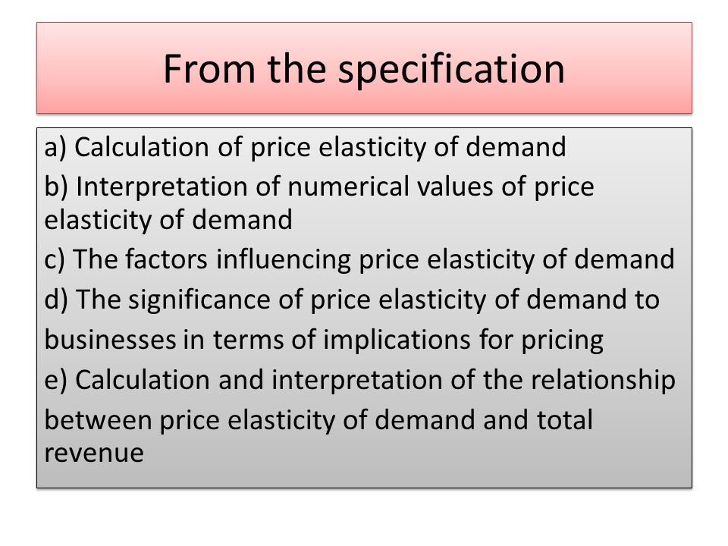The image size is (728, 546).
Task: Click the word 'revenue' on the last line
Action: coord(94,453)
